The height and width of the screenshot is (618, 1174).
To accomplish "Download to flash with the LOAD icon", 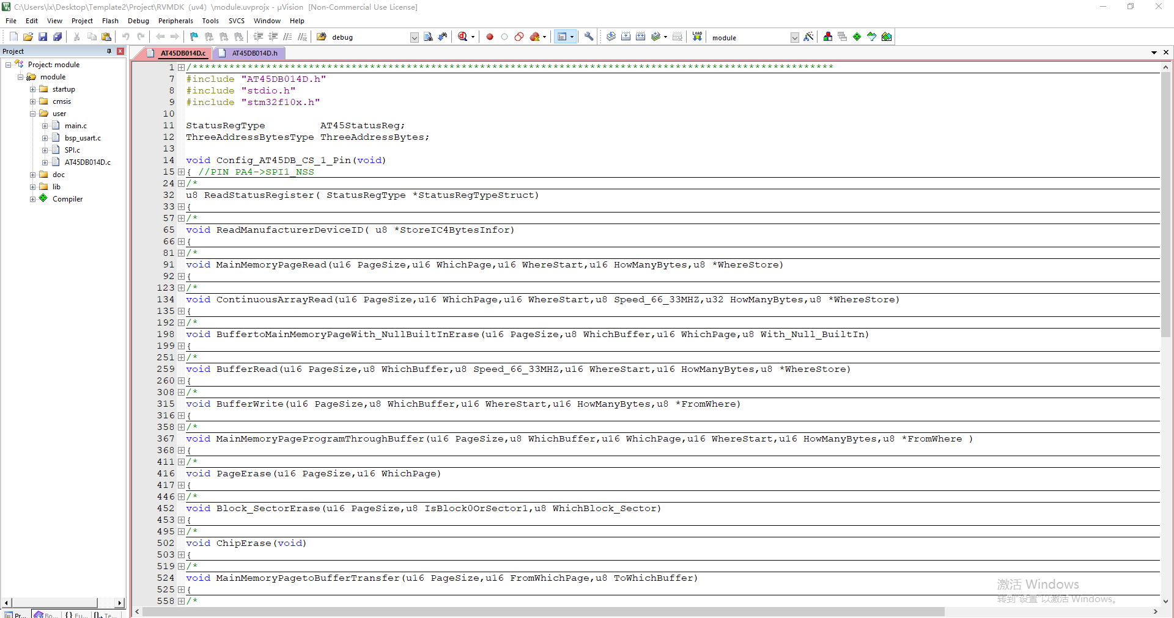I will pos(697,37).
